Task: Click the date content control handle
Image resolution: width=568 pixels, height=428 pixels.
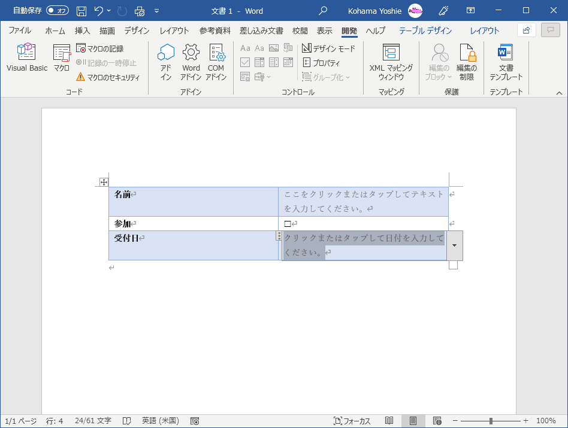Action: [279, 236]
